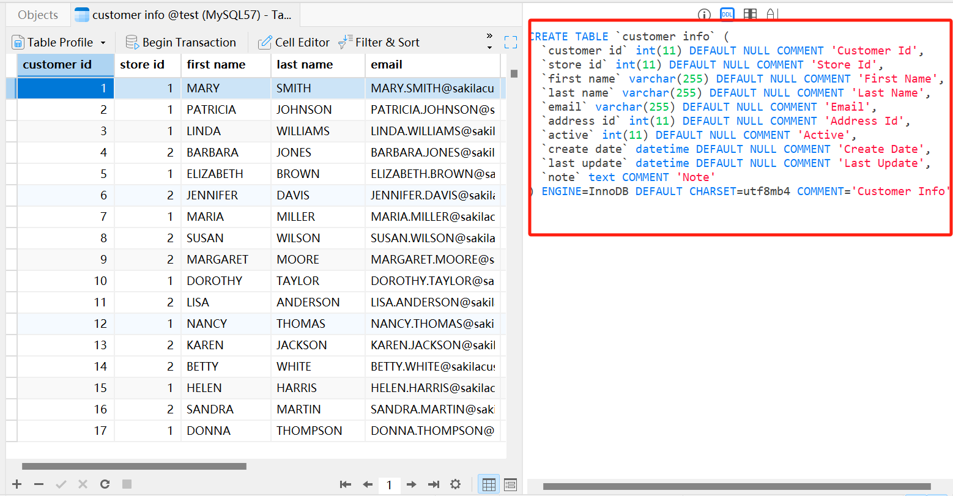
Task: Add a new record with plus icon
Action: pyautogui.click(x=17, y=484)
